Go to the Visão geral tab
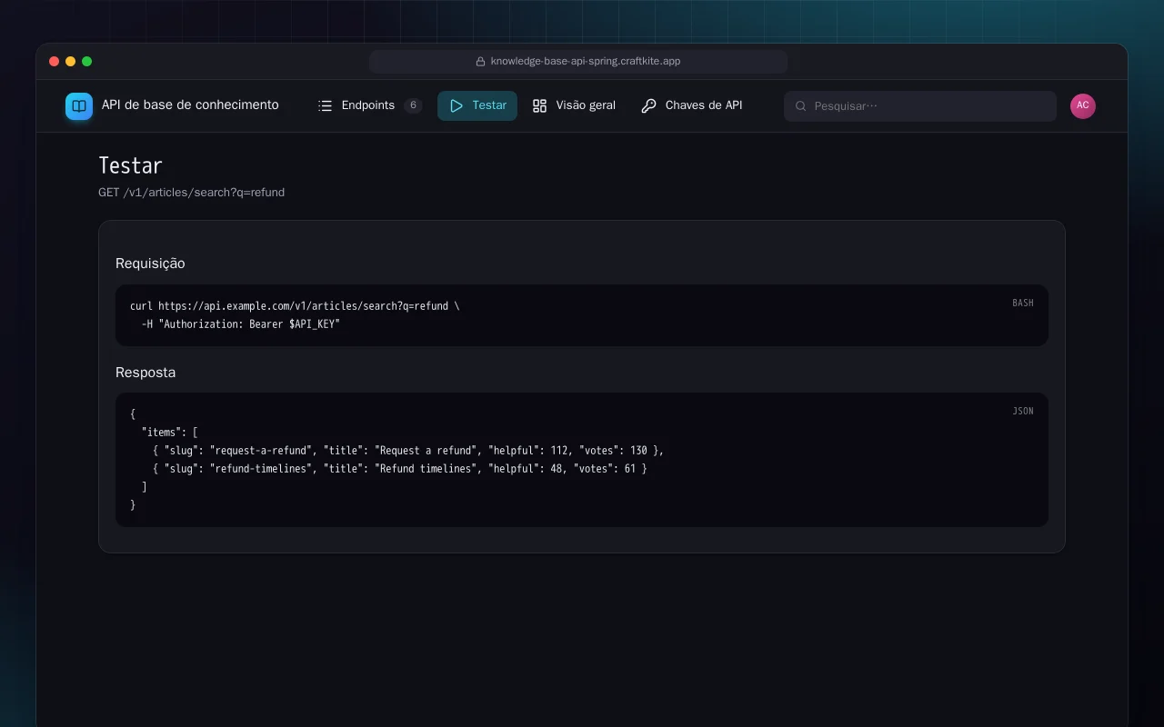 click(x=574, y=105)
